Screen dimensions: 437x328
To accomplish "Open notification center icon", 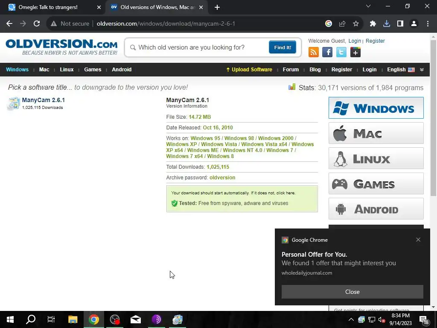I will coord(424,319).
